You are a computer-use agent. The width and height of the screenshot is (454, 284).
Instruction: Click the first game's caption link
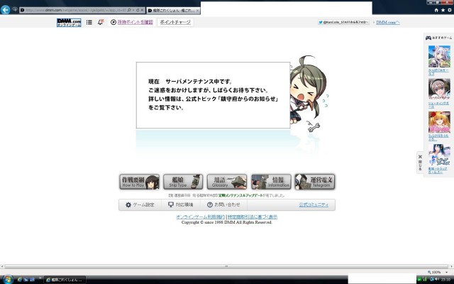point(438,72)
